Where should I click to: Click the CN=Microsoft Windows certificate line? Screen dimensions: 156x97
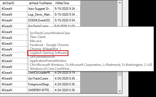91,65
